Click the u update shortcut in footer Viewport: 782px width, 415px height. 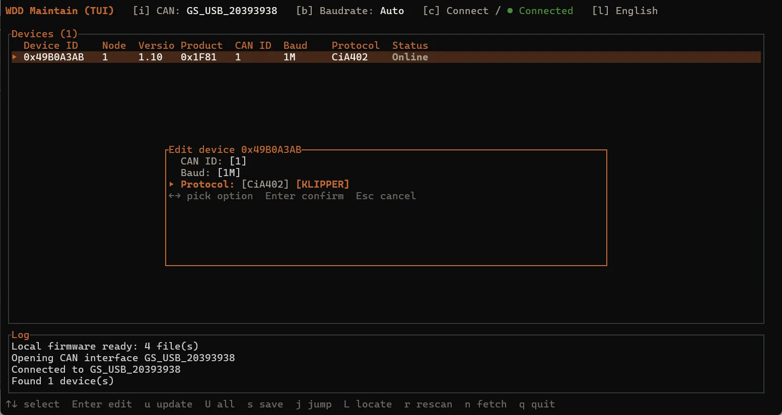coord(168,404)
